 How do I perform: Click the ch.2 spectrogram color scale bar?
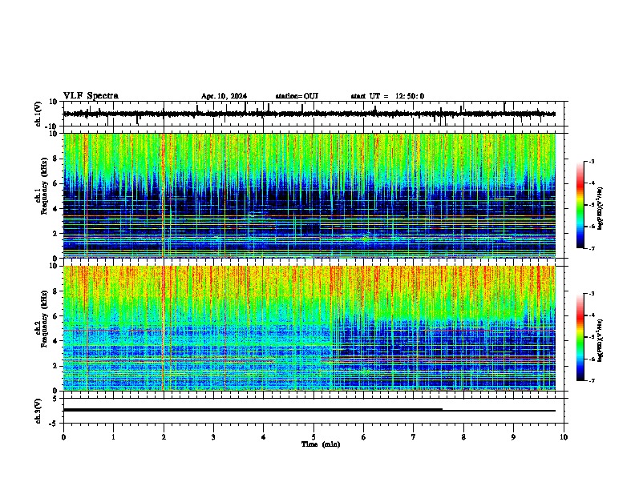pyautogui.click(x=580, y=337)
